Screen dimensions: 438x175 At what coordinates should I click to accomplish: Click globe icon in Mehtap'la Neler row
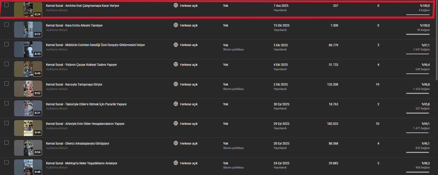[x=176, y=163]
